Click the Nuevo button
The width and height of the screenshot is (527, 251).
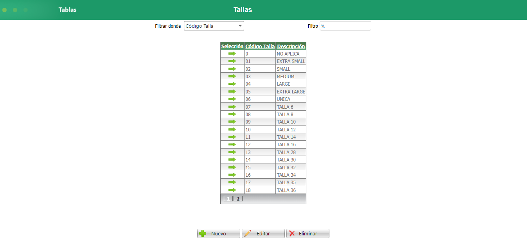tap(219, 233)
